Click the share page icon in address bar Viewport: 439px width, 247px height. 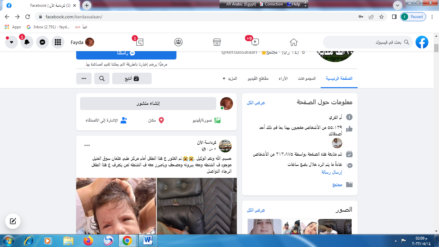(x=371, y=17)
